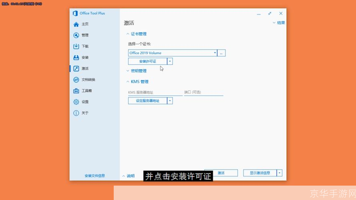Image resolution: width=356 pixels, height=200 pixels.
Task: Open the 安装许可证 split-button arrow
Action: pos(170,61)
